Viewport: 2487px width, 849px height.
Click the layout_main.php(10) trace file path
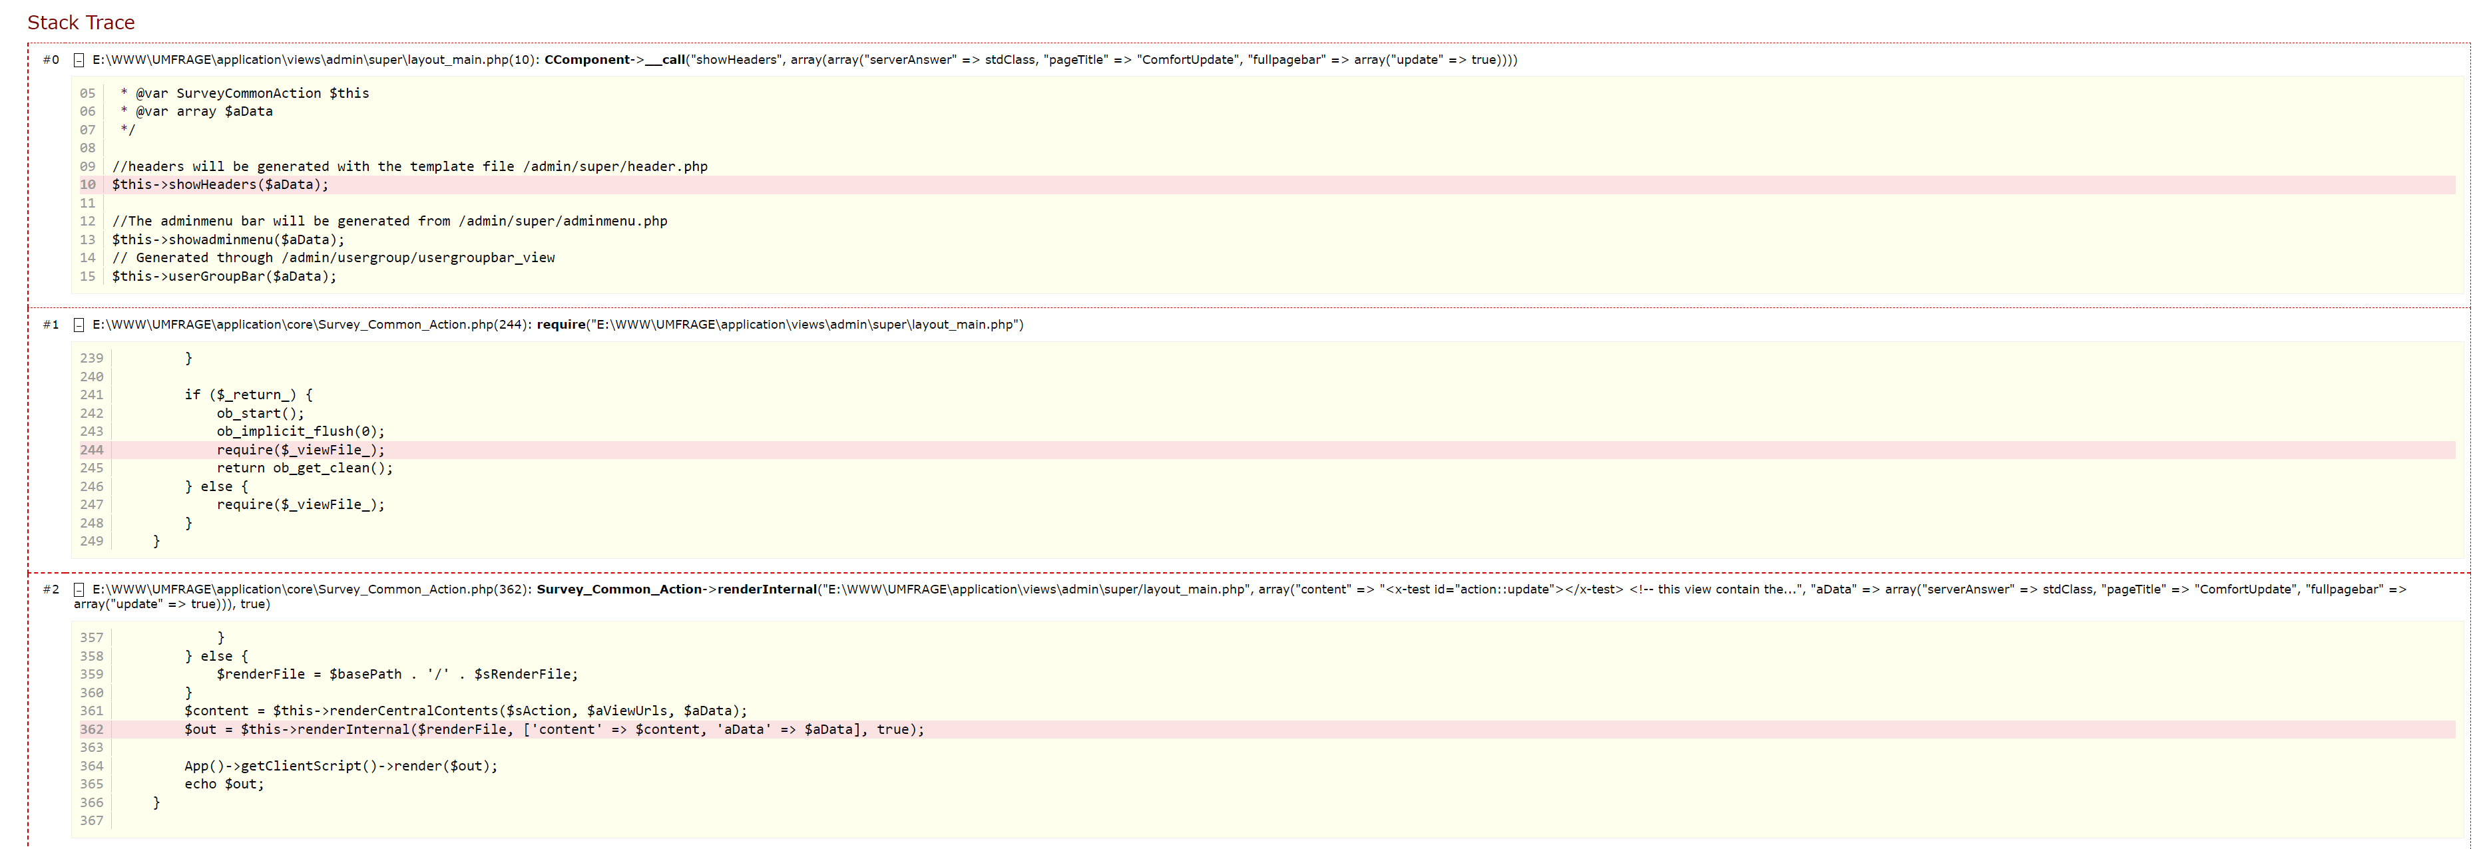(x=315, y=60)
